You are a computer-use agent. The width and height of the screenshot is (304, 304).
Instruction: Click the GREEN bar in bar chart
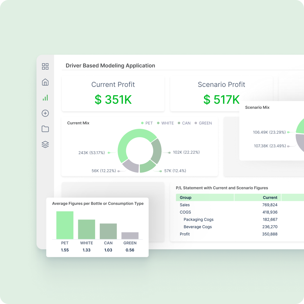tap(130, 236)
